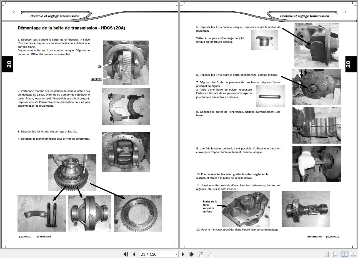Click the page number 2 at top left
358x258 pixels.
coord(14,12)
